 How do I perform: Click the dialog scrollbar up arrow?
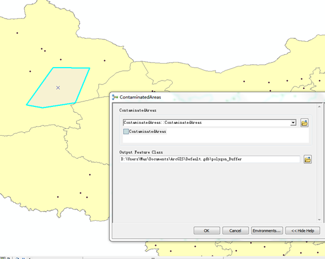point(319,107)
